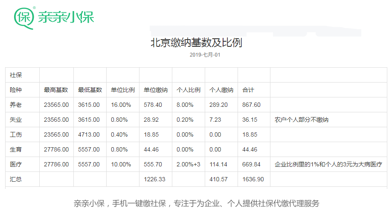This screenshot has height=220, width=392.
Task: Click the 失业 row label
Action: tap(16, 120)
